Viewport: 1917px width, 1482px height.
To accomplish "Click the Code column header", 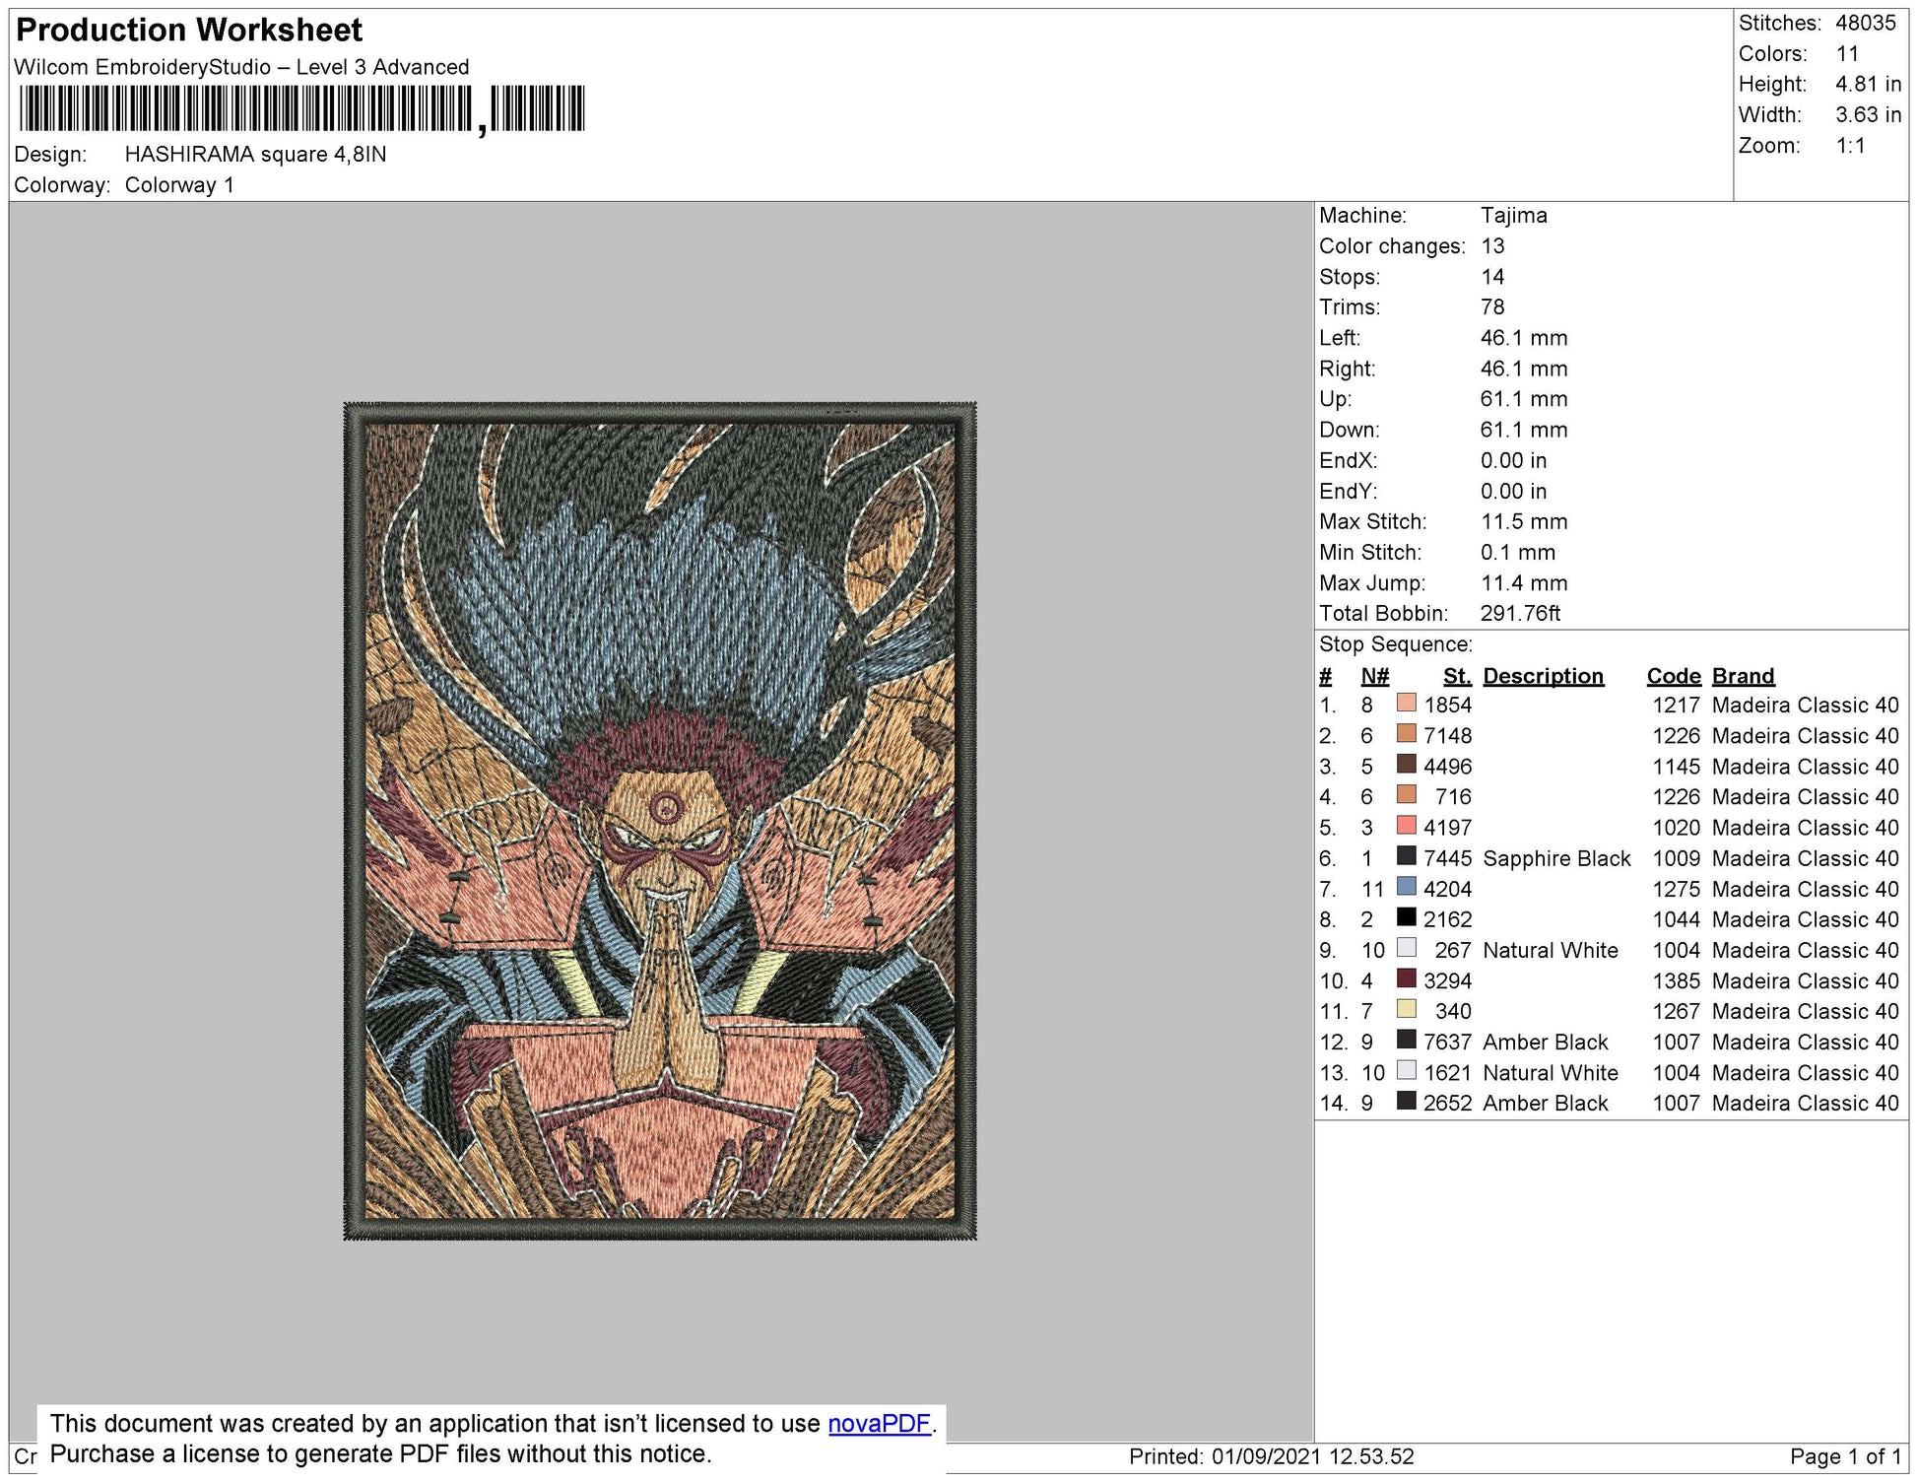I will (x=1673, y=676).
